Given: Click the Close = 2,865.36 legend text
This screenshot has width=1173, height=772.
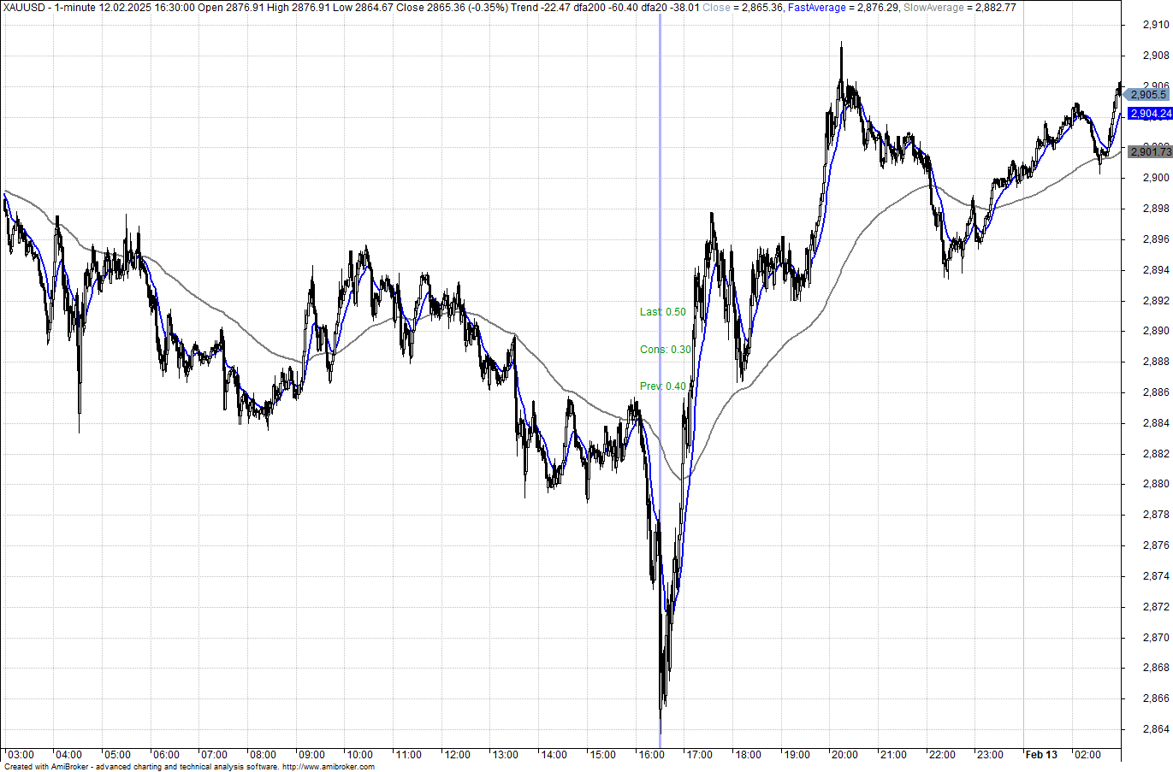Looking at the screenshot, I should click(742, 8).
